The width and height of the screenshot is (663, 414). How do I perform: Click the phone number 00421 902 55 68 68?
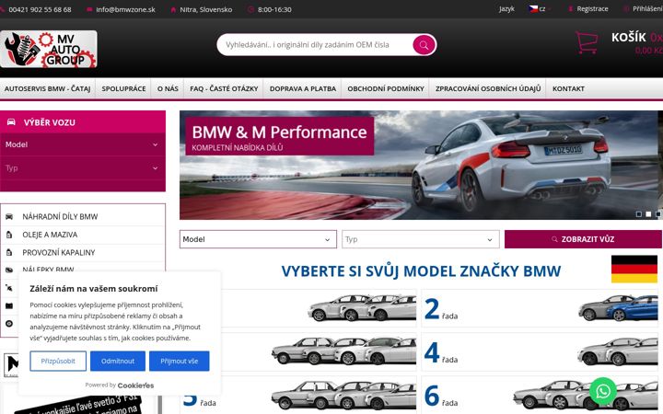coord(40,9)
